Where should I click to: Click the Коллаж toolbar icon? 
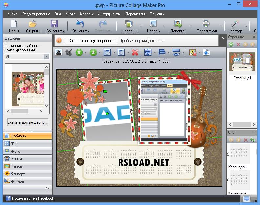pos(153,24)
